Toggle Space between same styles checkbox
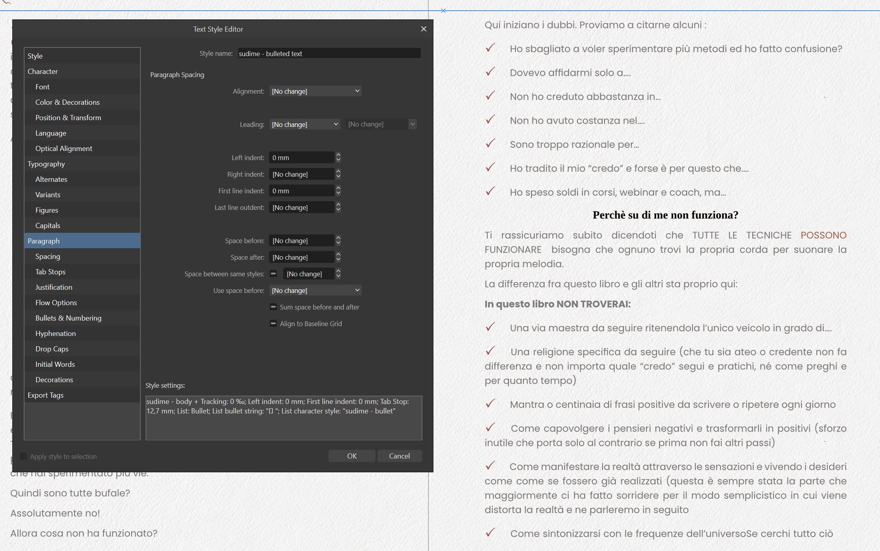This screenshot has height=551, width=880. 273,274
